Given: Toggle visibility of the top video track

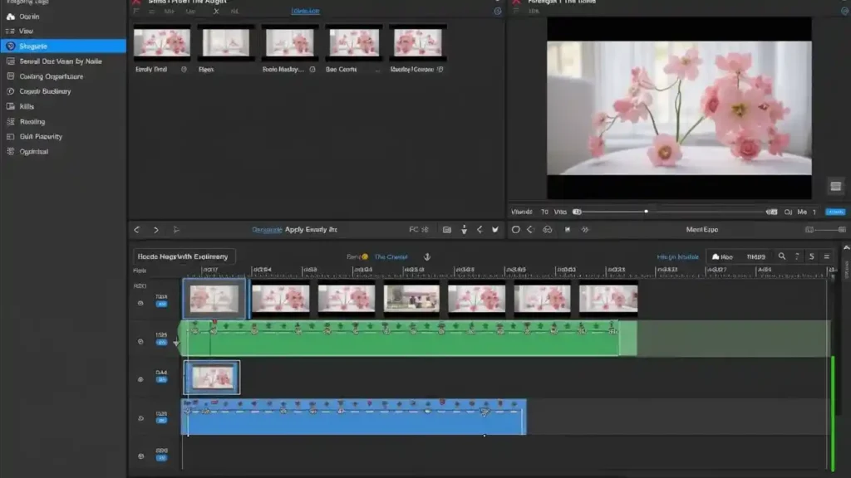Looking at the screenshot, I should tap(140, 304).
